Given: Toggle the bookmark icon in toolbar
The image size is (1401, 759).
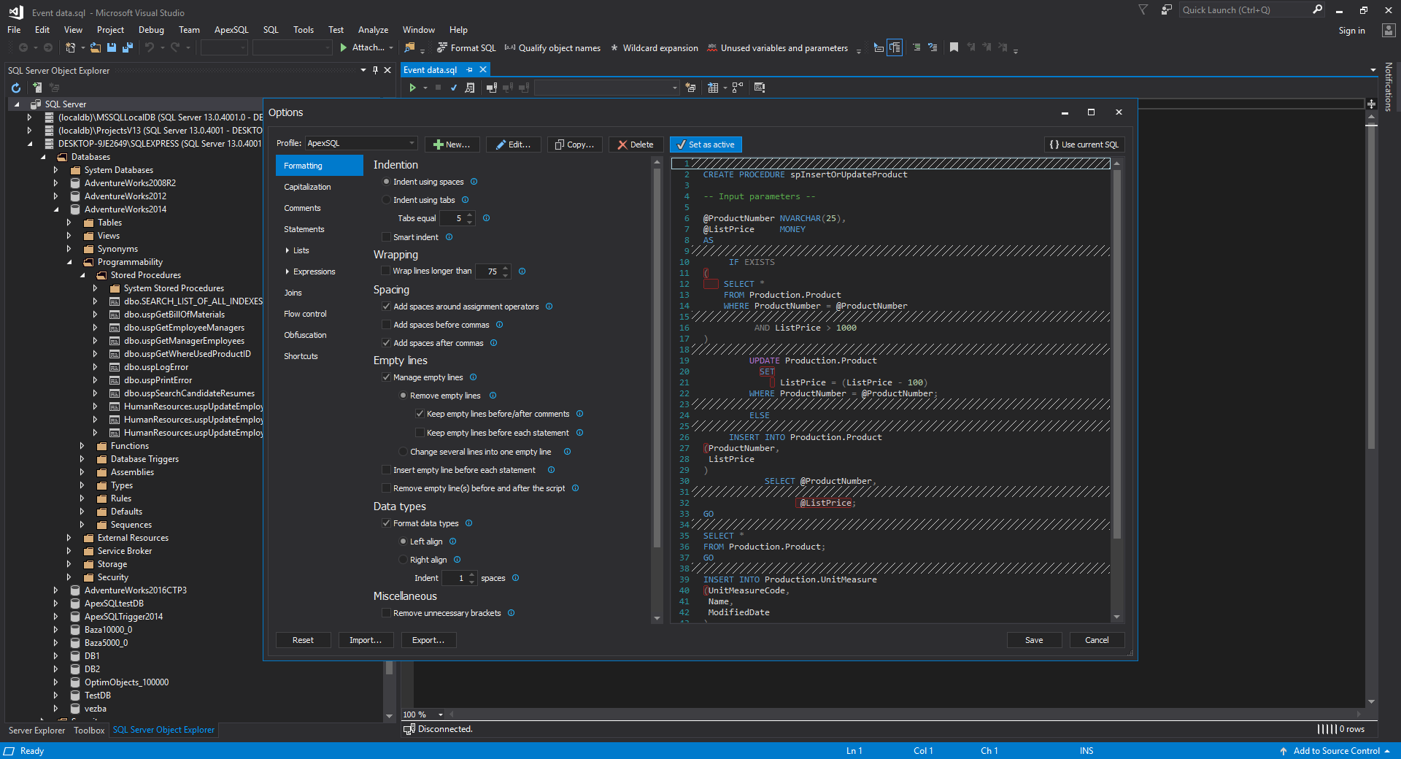Looking at the screenshot, I should click(954, 47).
